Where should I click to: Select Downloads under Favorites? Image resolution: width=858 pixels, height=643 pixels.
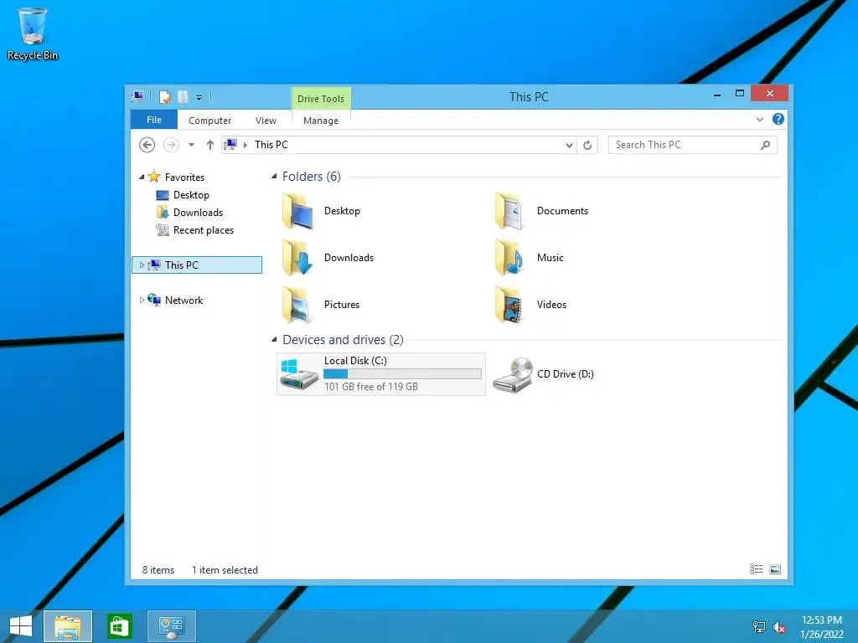[x=198, y=212]
